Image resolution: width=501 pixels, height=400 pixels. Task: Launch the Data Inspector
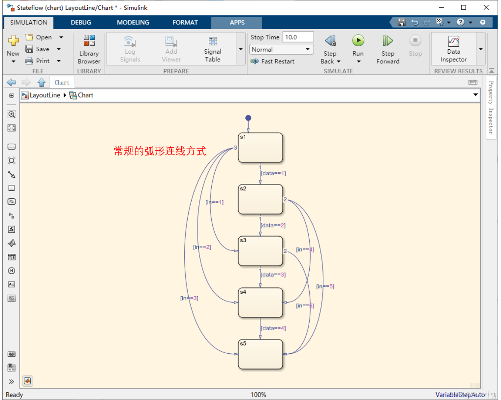(453, 49)
